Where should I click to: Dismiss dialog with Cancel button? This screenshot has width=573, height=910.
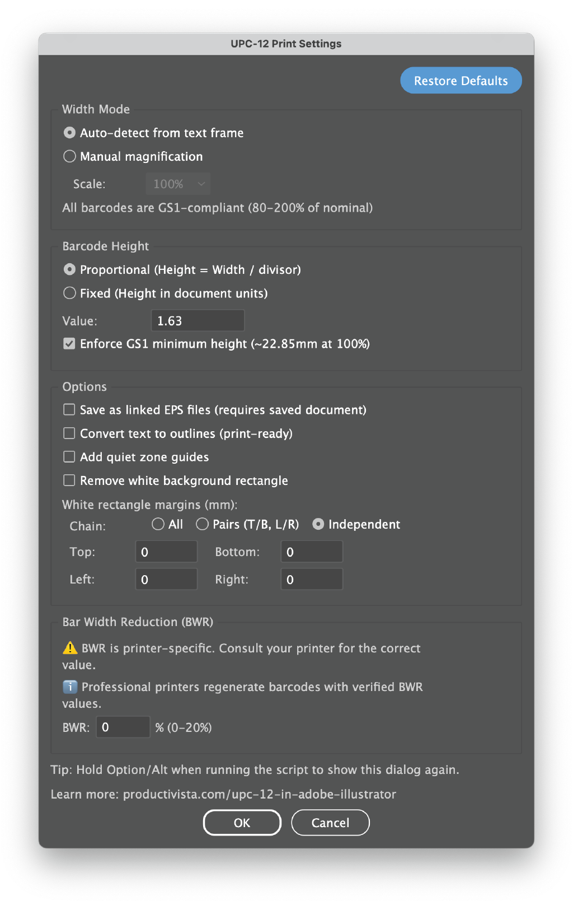[x=330, y=823]
